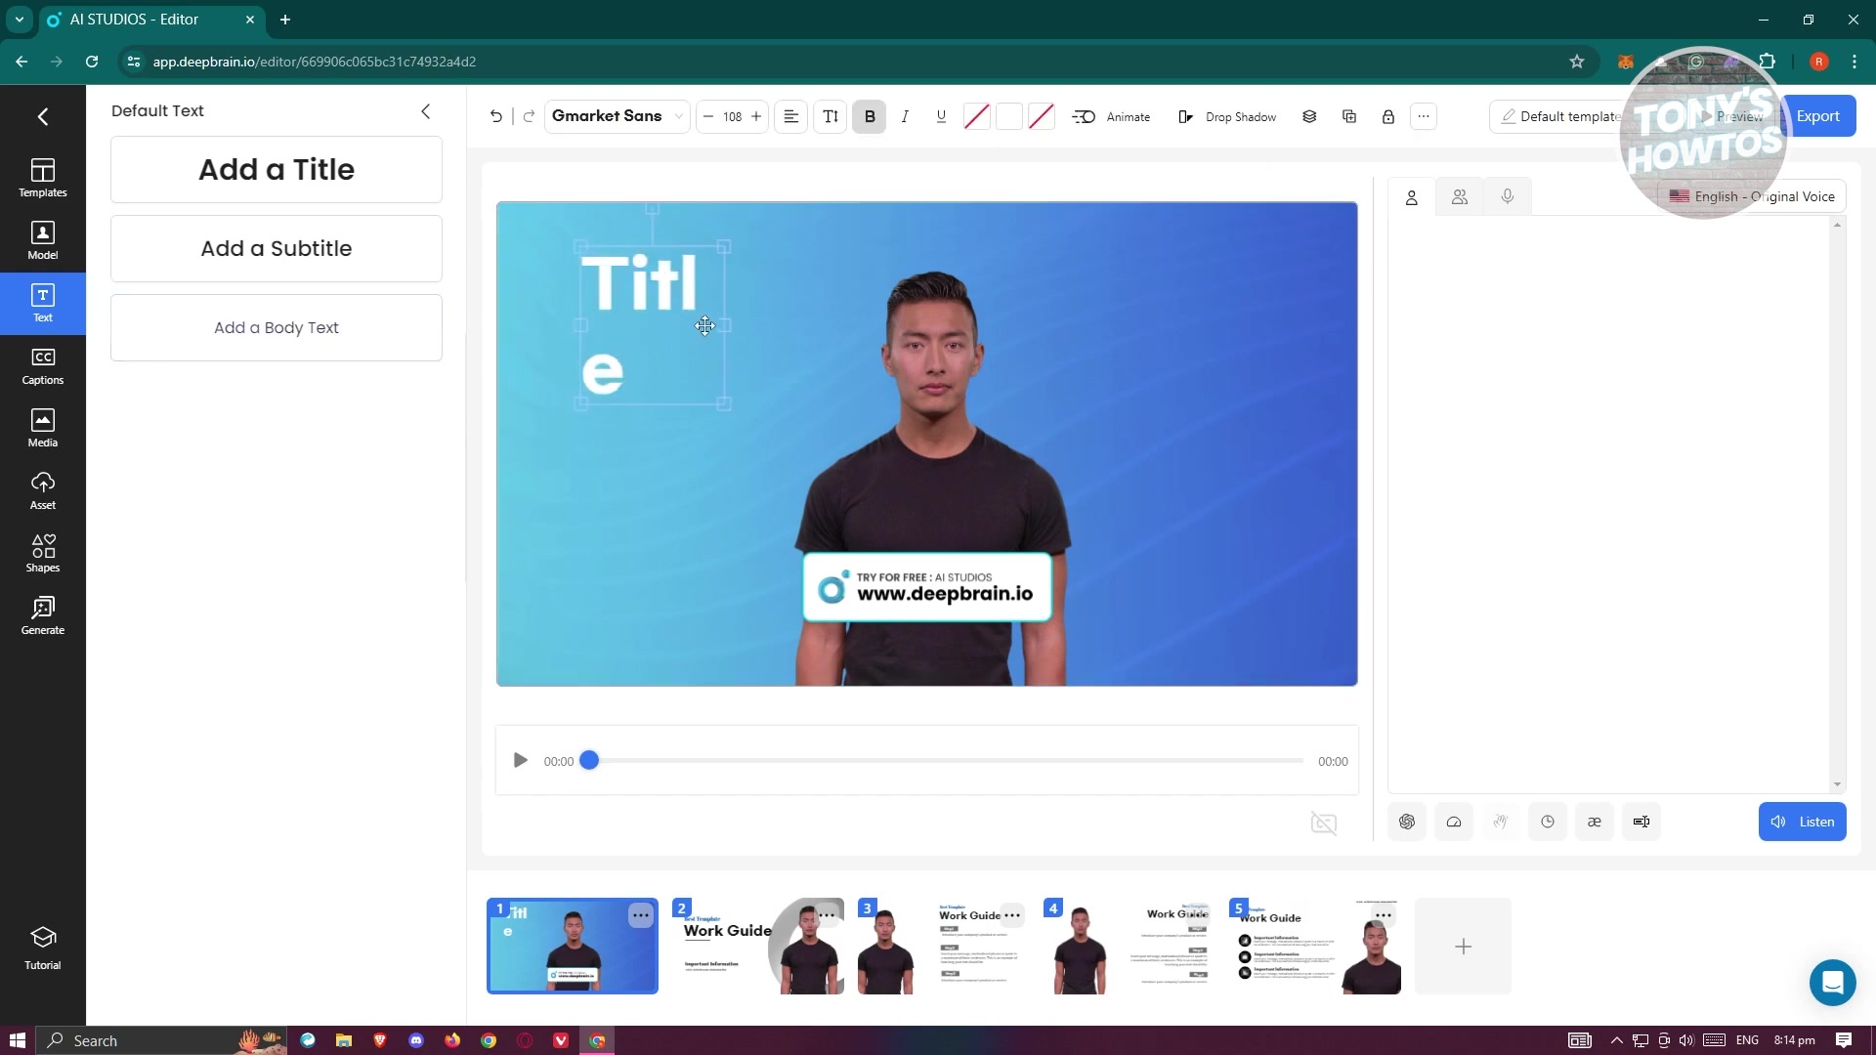
Task: Click the font size value 108
Action: pyautogui.click(x=733, y=117)
